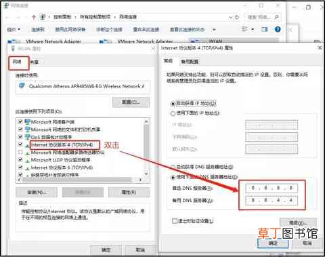Cancel the WLAN properties dialog
The height and width of the screenshot is (257, 325).
(140, 250)
